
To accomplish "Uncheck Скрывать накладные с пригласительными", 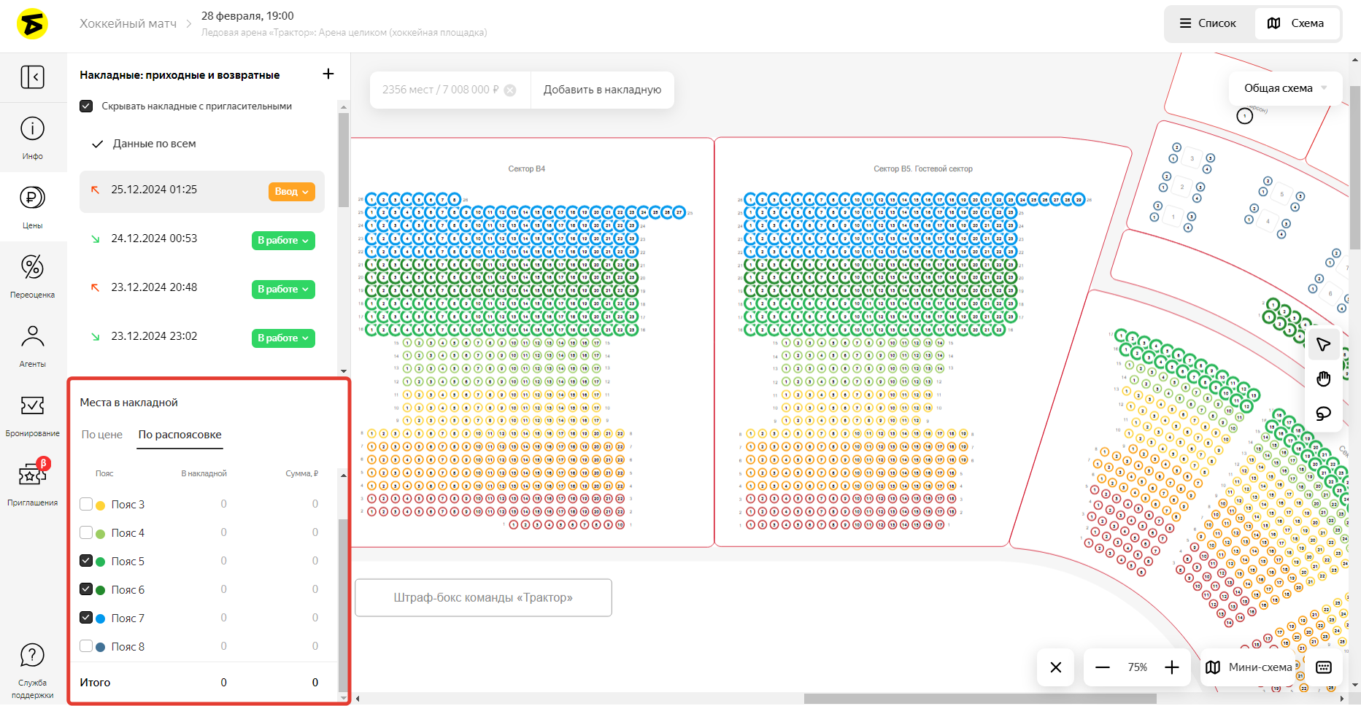I will [x=86, y=106].
